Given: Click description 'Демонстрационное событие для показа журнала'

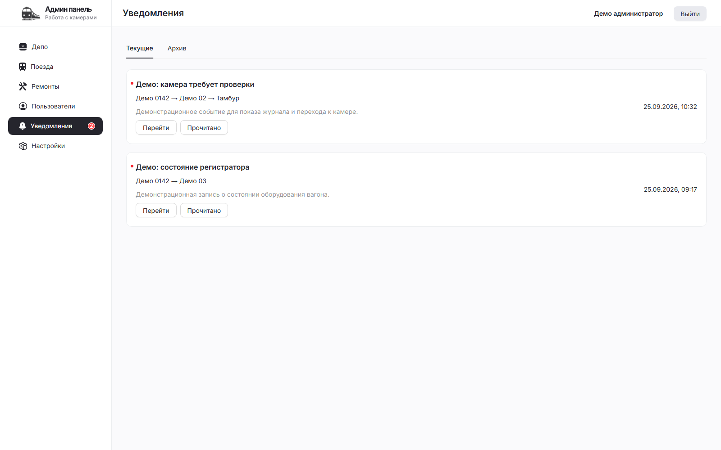Looking at the screenshot, I should coord(247,112).
